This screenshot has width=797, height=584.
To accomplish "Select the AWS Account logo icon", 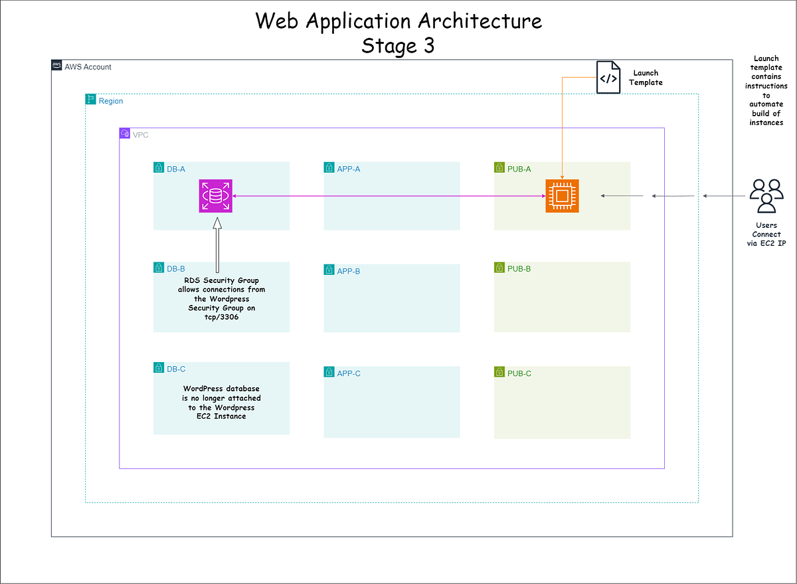I will pyautogui.click(x=56, y=64).
